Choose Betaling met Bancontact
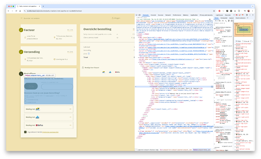Viewport: 261px width, 159px height. (48, 109)
